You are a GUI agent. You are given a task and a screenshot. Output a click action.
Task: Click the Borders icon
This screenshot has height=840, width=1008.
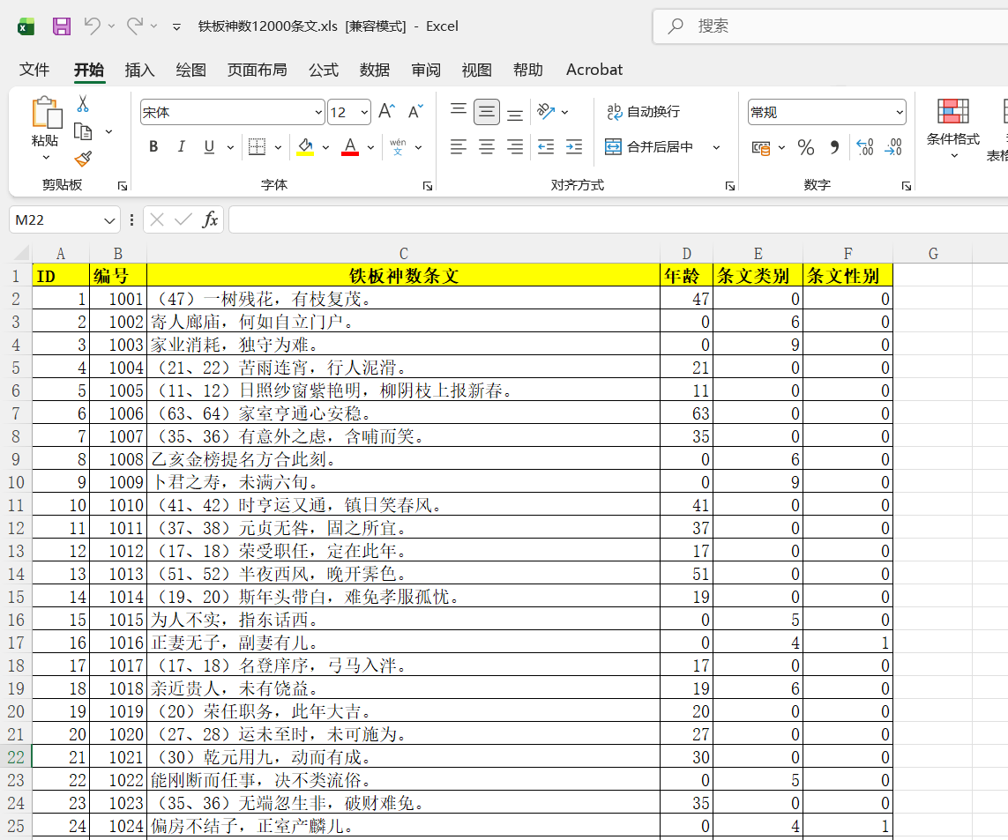click(x=257, y=147)
